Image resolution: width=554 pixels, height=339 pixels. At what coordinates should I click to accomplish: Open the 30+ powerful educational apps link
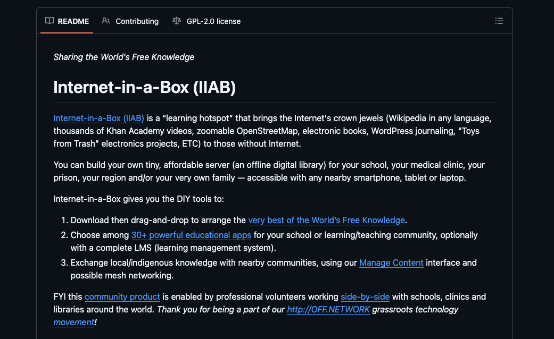191,235
